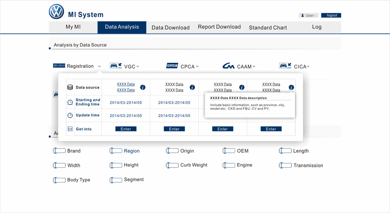This screenshot has width=390, height=213.
Task: Select the OEM analysis label
Action: (x=243, y=151)
